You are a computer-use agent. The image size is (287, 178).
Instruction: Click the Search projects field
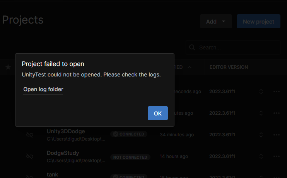pos(233,47)
